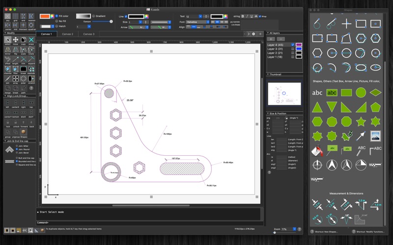Open the Zoom 77% dropdown

point(294,229)
